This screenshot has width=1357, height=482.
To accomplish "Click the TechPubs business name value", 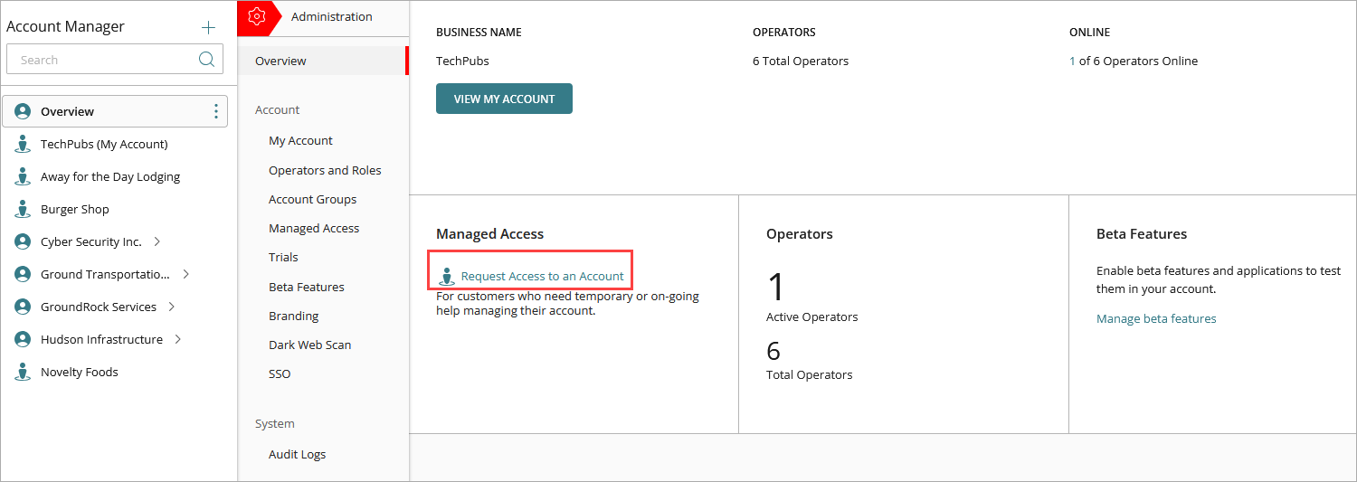I will click(x=462, y=61).
